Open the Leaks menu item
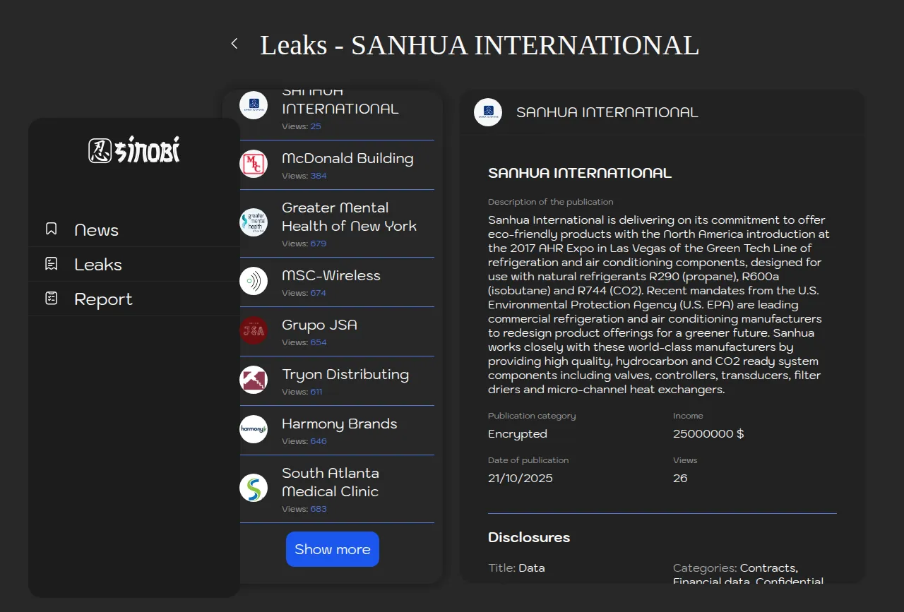The height and width of the screenshot is (612, 904). point(98,265)
